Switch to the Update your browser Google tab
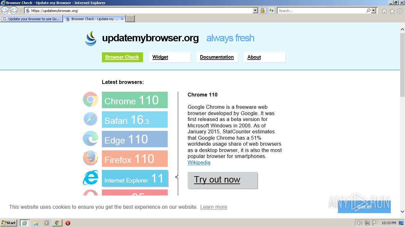The width and height of the screenshot is (405, 227). point(32,19)
